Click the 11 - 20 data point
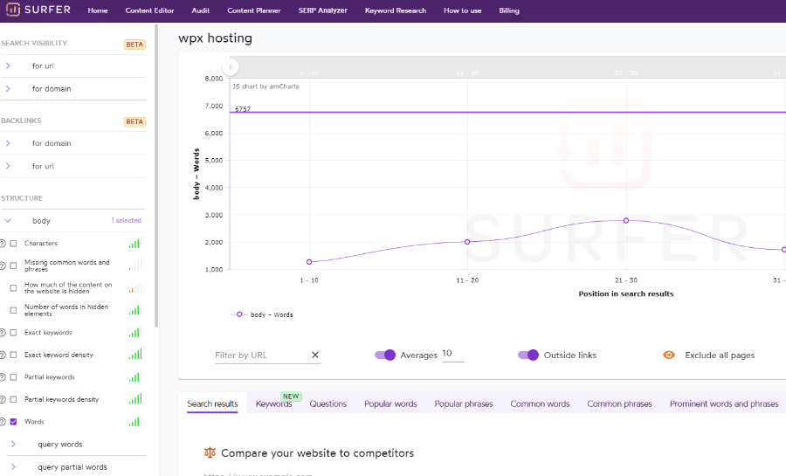 coord(467,242)
